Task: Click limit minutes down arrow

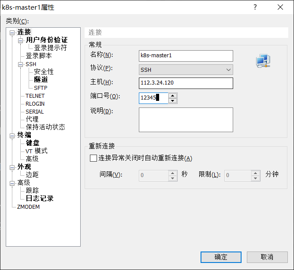Action: [255, 178]
